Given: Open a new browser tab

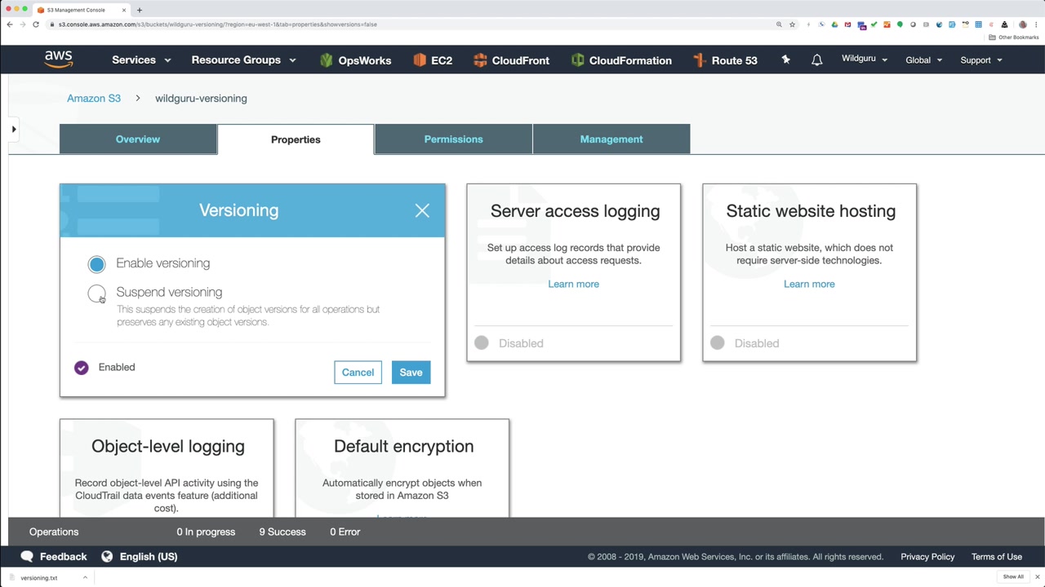Looking at the screenshot, I should (139, 10).
